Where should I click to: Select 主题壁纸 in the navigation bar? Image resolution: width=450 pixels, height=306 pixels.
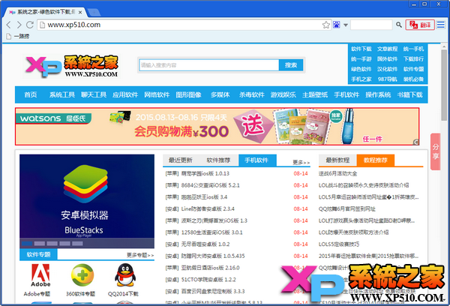point(315,94)
